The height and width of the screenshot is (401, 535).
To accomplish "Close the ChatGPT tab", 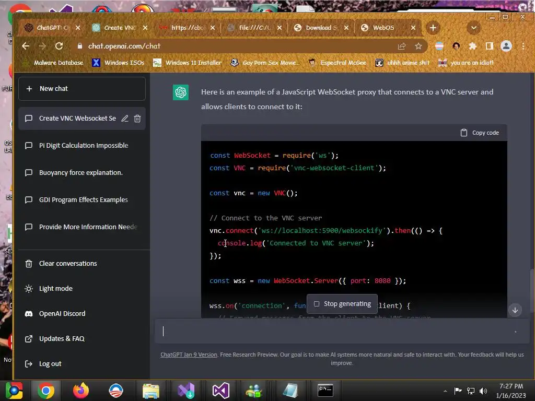I will click(x=78, y=28).
